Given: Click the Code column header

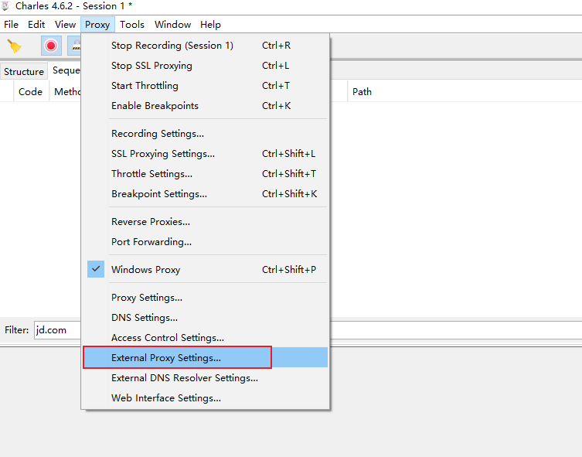Looking at the screenshot, I should point(31,92).
